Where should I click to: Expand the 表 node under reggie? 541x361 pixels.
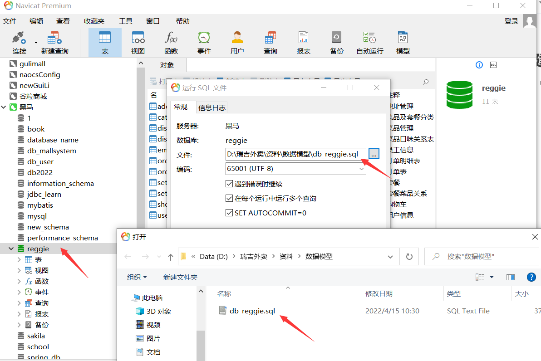pyautogui.click(x=20, y=259)
